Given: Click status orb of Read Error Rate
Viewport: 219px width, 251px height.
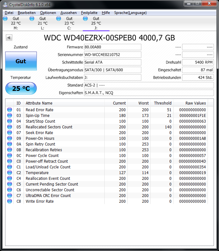Looking at the screenshot, I should 10,110.
